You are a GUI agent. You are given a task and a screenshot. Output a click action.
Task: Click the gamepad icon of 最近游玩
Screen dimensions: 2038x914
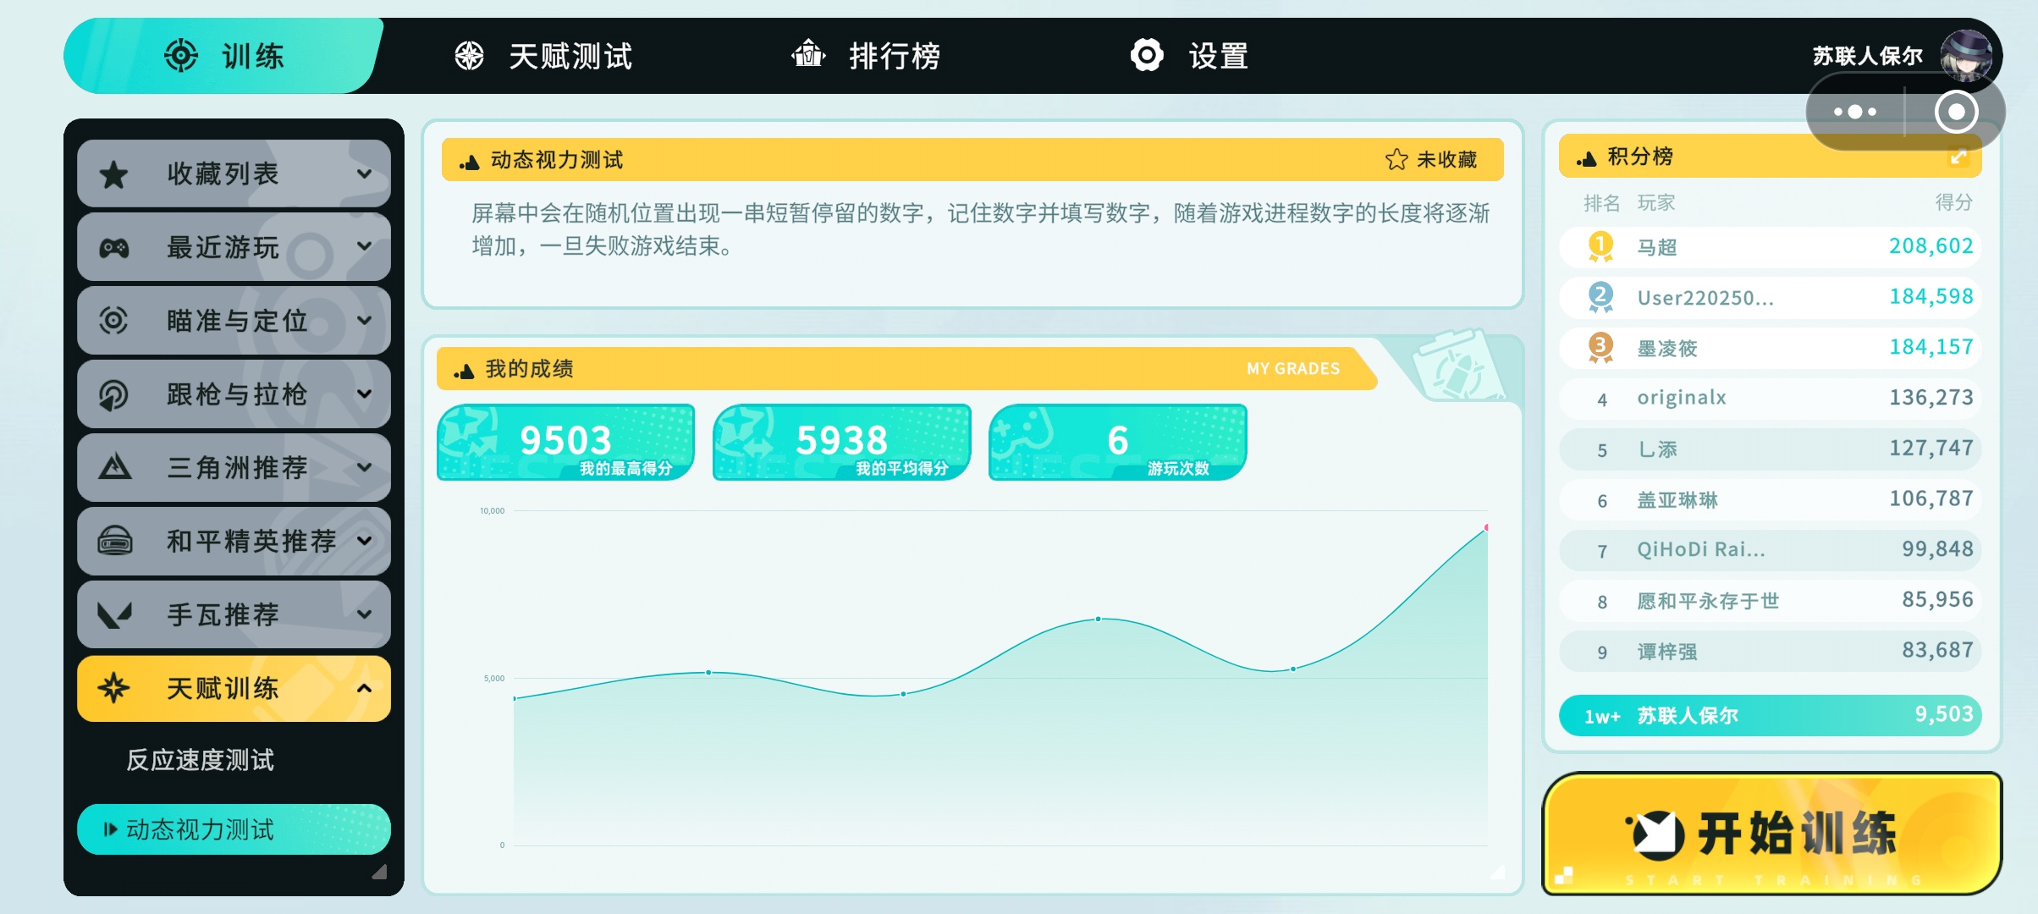[114, 248]
